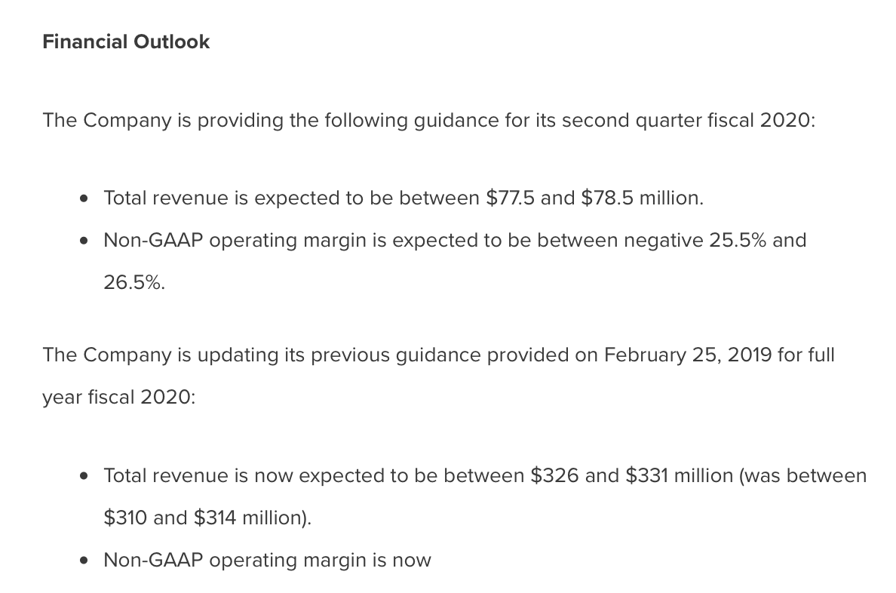Image resolution: width=896 pixels, height=593 pixels.
Task: Click the 26.5% text
Action: pos(134,282)
